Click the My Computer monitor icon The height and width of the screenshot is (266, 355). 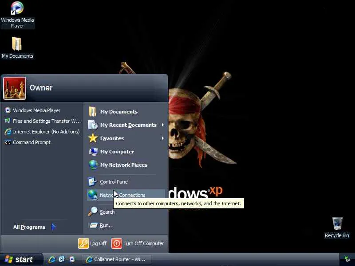point(93,151)
